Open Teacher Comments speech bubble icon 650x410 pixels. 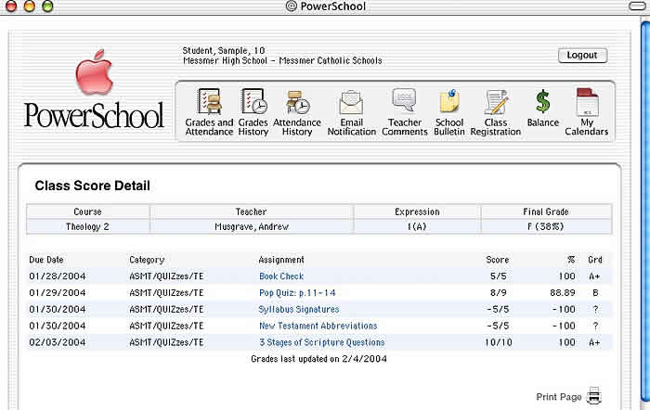coord(404,100)
